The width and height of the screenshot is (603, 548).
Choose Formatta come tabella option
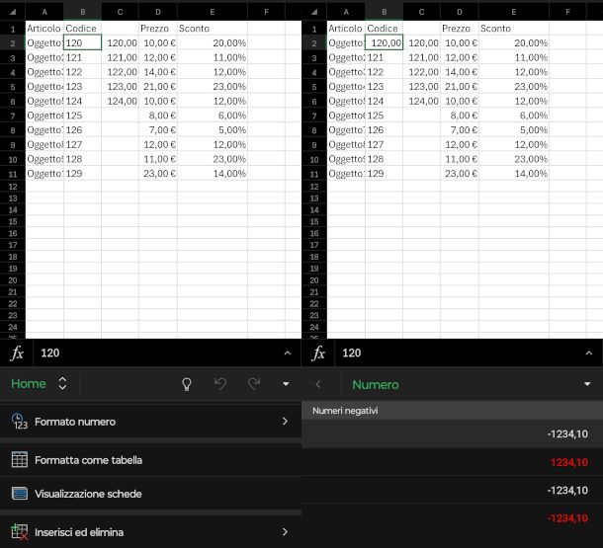(150, 460)
